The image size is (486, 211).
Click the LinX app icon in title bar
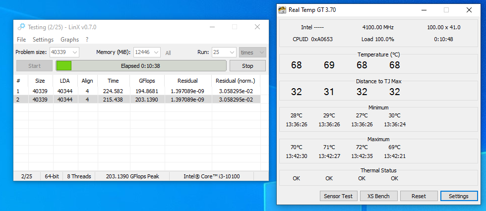[x=22, y=27]
